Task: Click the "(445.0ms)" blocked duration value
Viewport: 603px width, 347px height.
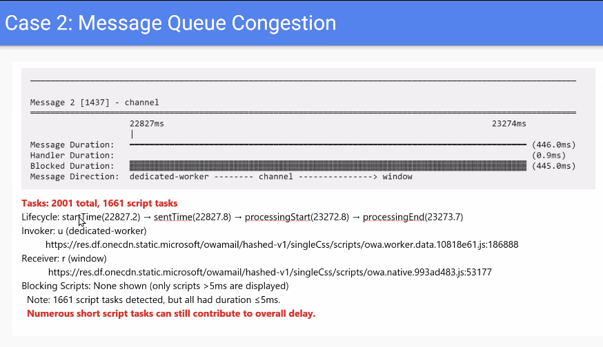Action: pos(553,166)
